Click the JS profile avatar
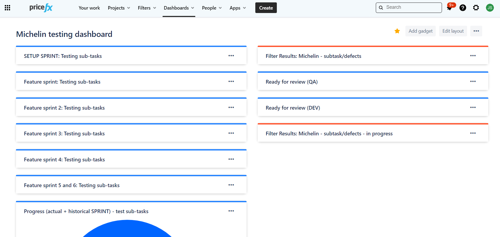 (490, 8)
